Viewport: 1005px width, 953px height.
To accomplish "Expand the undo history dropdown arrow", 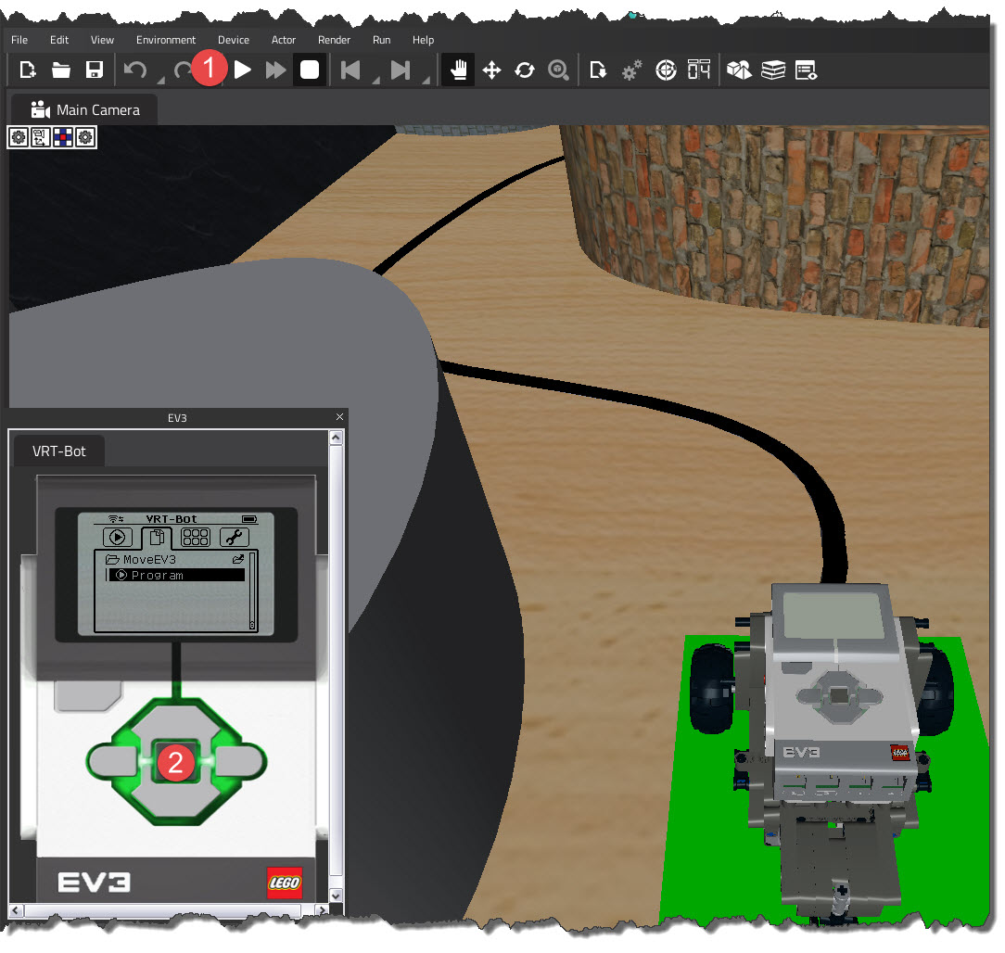I will coord(161,80).
